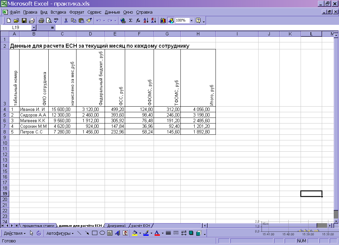Select the Rectangle drawing tool
The height and width of the screenshot is (245, 339).
coord(94,233)
